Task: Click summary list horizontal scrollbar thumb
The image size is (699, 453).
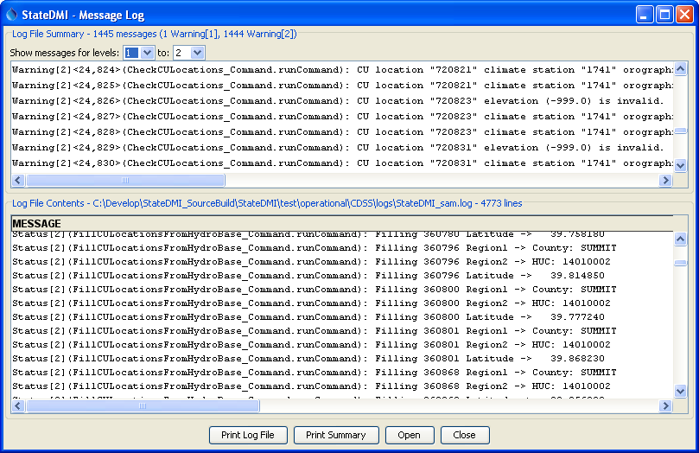Action: [125, 180]
